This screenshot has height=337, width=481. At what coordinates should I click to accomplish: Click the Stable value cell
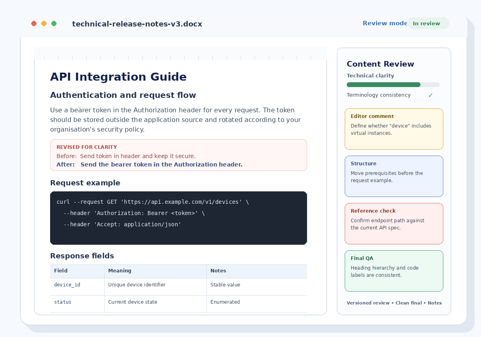point(257,287)
